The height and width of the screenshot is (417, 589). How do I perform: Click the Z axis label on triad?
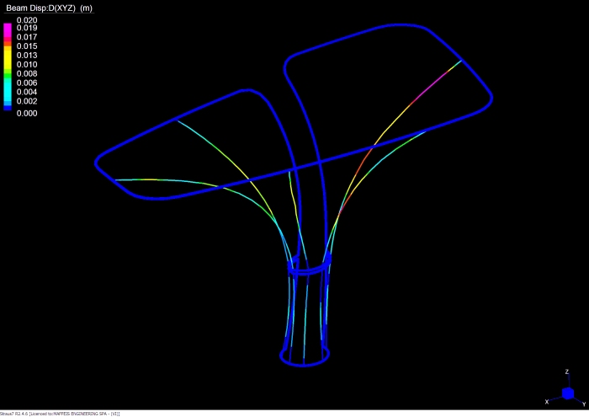tap(566, 371)
